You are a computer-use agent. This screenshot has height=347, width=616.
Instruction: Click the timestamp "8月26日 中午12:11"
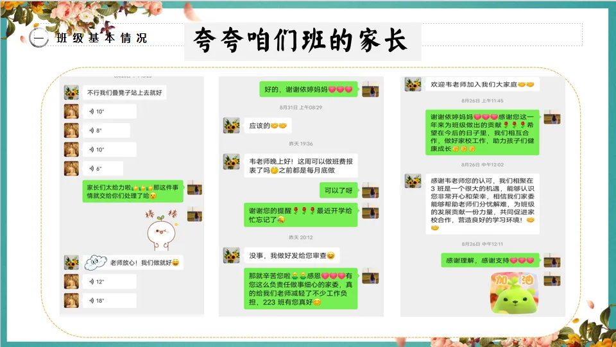(x=483, y=244)
